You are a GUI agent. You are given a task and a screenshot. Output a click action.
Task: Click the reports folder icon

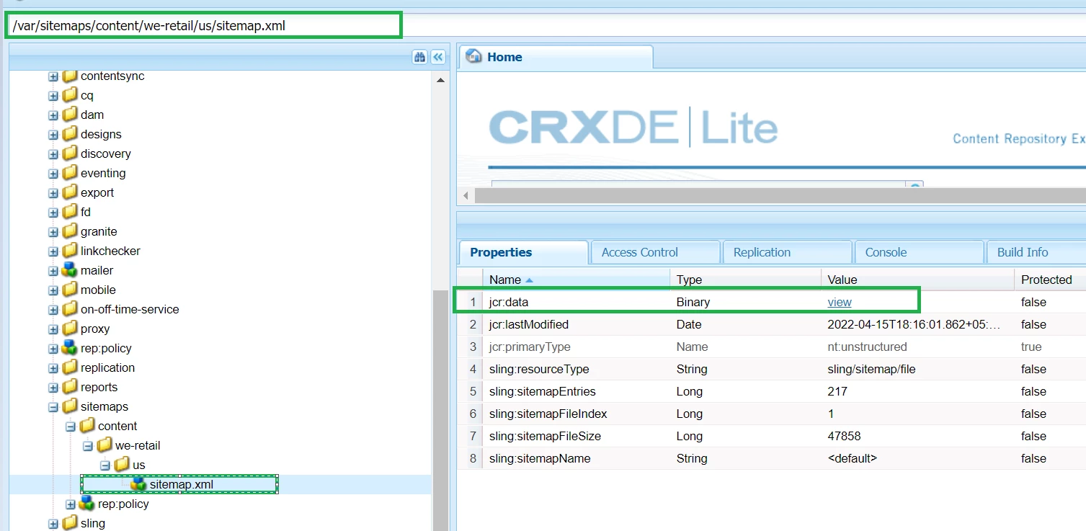[x=69, y=387]
